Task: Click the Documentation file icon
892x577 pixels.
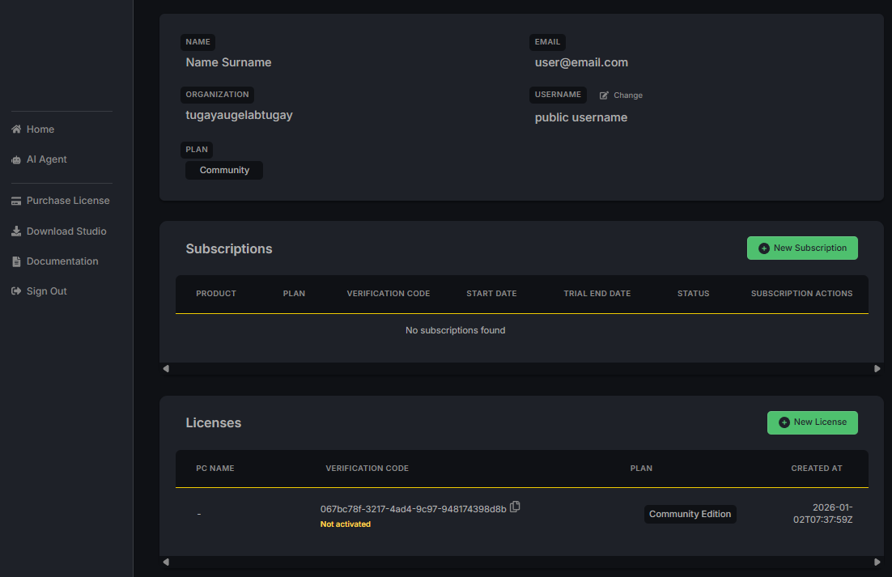Action: [16, 261]
